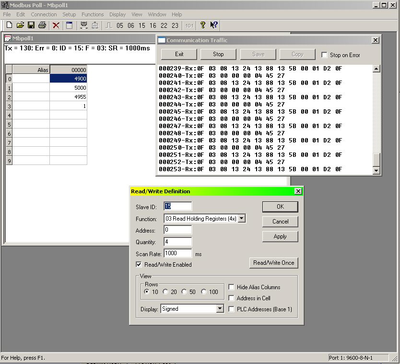Click the Address input field
Screen dimensions: 400x364
178,230
